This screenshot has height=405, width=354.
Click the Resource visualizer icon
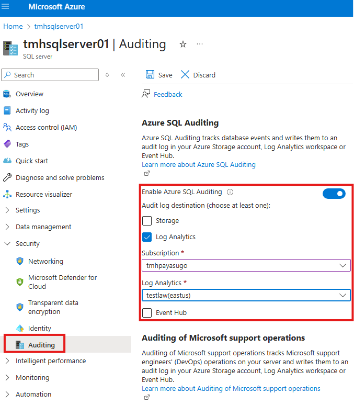(7, 194)
